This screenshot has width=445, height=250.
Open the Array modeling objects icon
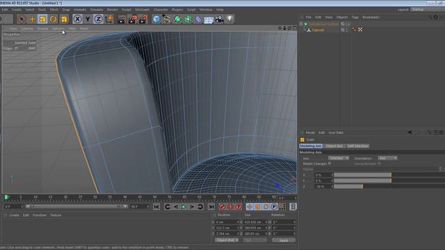188,19
